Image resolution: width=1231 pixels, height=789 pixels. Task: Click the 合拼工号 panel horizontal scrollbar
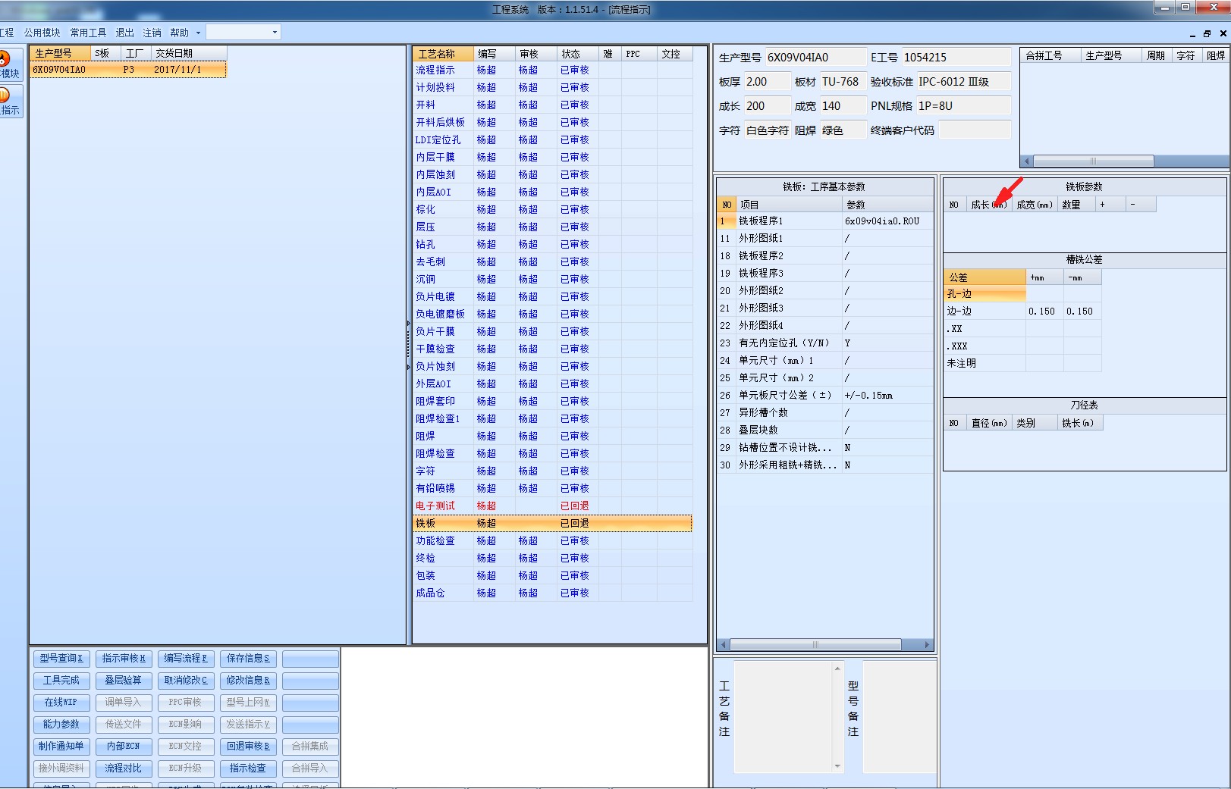tap(1125, 161)
